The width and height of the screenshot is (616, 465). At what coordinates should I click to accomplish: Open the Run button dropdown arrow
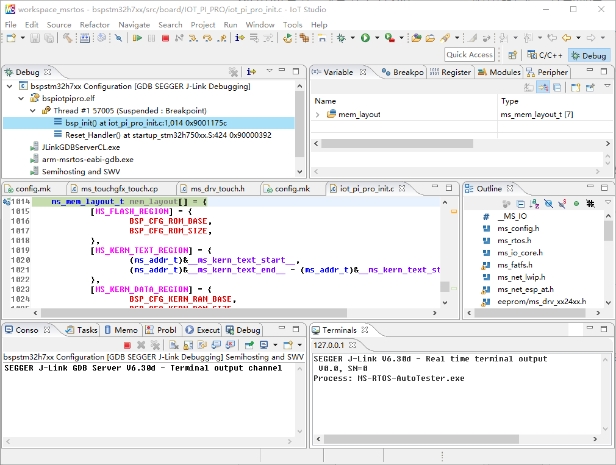(376, 38)
